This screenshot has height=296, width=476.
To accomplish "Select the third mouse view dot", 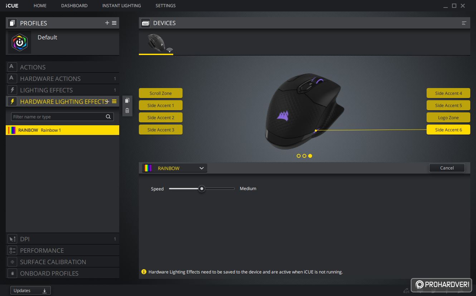I will 310,156.
